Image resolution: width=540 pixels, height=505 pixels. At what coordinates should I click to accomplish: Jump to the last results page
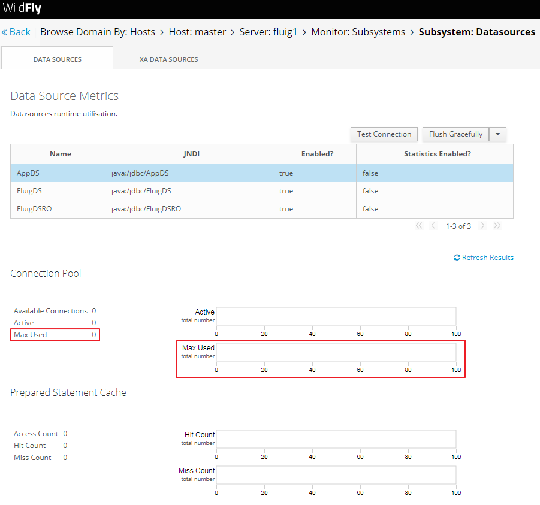tap(497, 226)
